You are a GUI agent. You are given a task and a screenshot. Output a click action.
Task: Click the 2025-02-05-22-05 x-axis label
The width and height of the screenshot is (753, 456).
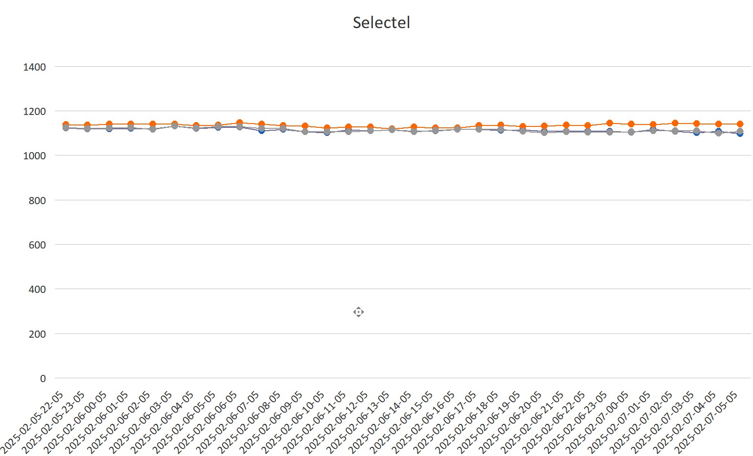click(x=33, y=421)
